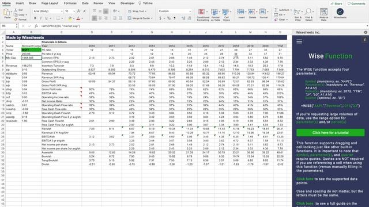The image size is (369, 207).
Task: Toggle align text right
Action: (106, 18)
